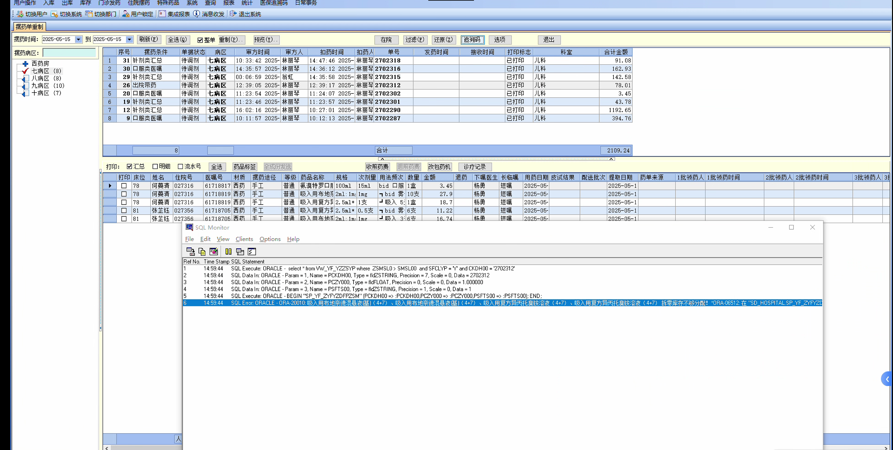This screenshot has height=450, width=893.
Task: Click the save log icon in SQL Monitor
Action: (x=190, y=251)
